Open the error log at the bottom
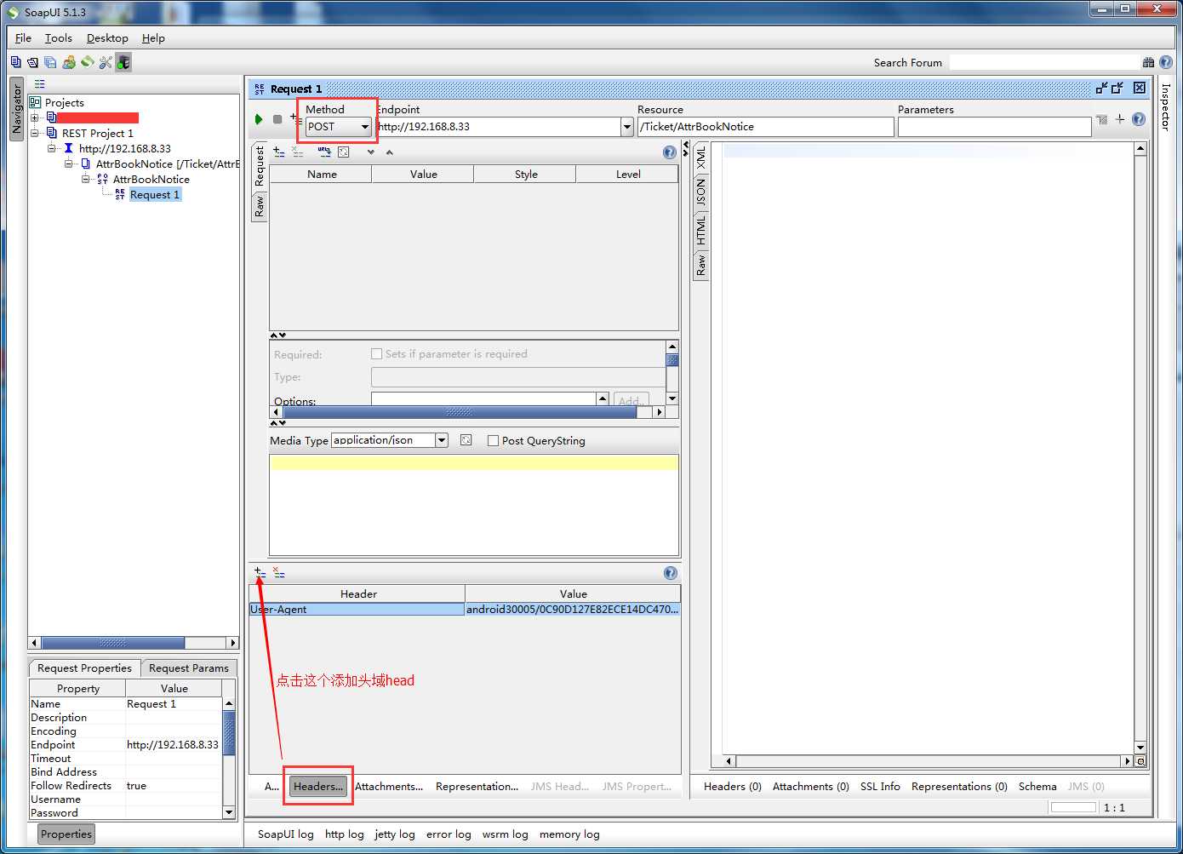Viewport: 1183px width, 854px height. pyautogui.click(x=449, y=834)
